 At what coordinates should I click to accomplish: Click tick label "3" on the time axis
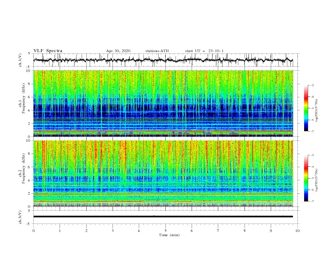[x=113, y=231]
